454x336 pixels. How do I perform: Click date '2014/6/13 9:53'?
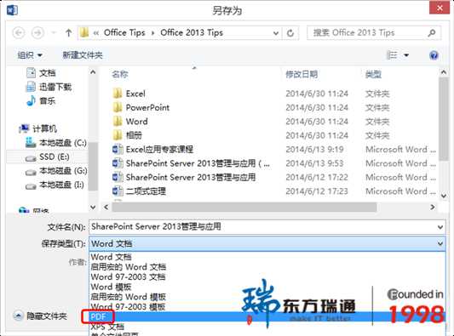314,163
